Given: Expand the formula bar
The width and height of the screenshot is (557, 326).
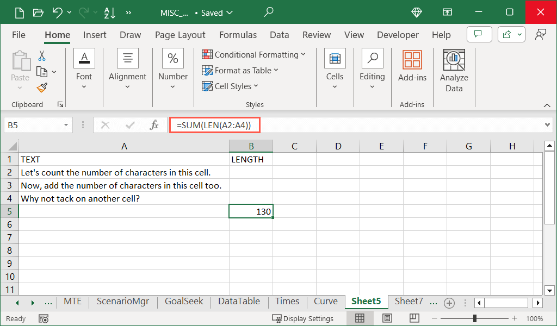Looking at the screenshot, I should pos(548,125).
